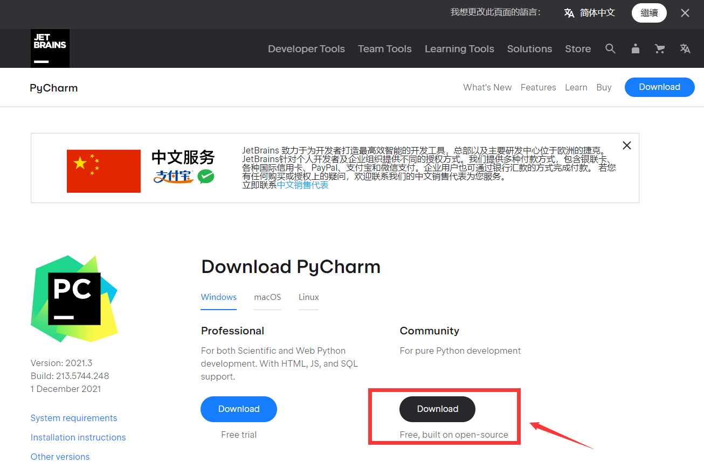This screenshot has height=462, width=704.
Task: Click the JetBrains logo
Action: [x=50, y=48]
